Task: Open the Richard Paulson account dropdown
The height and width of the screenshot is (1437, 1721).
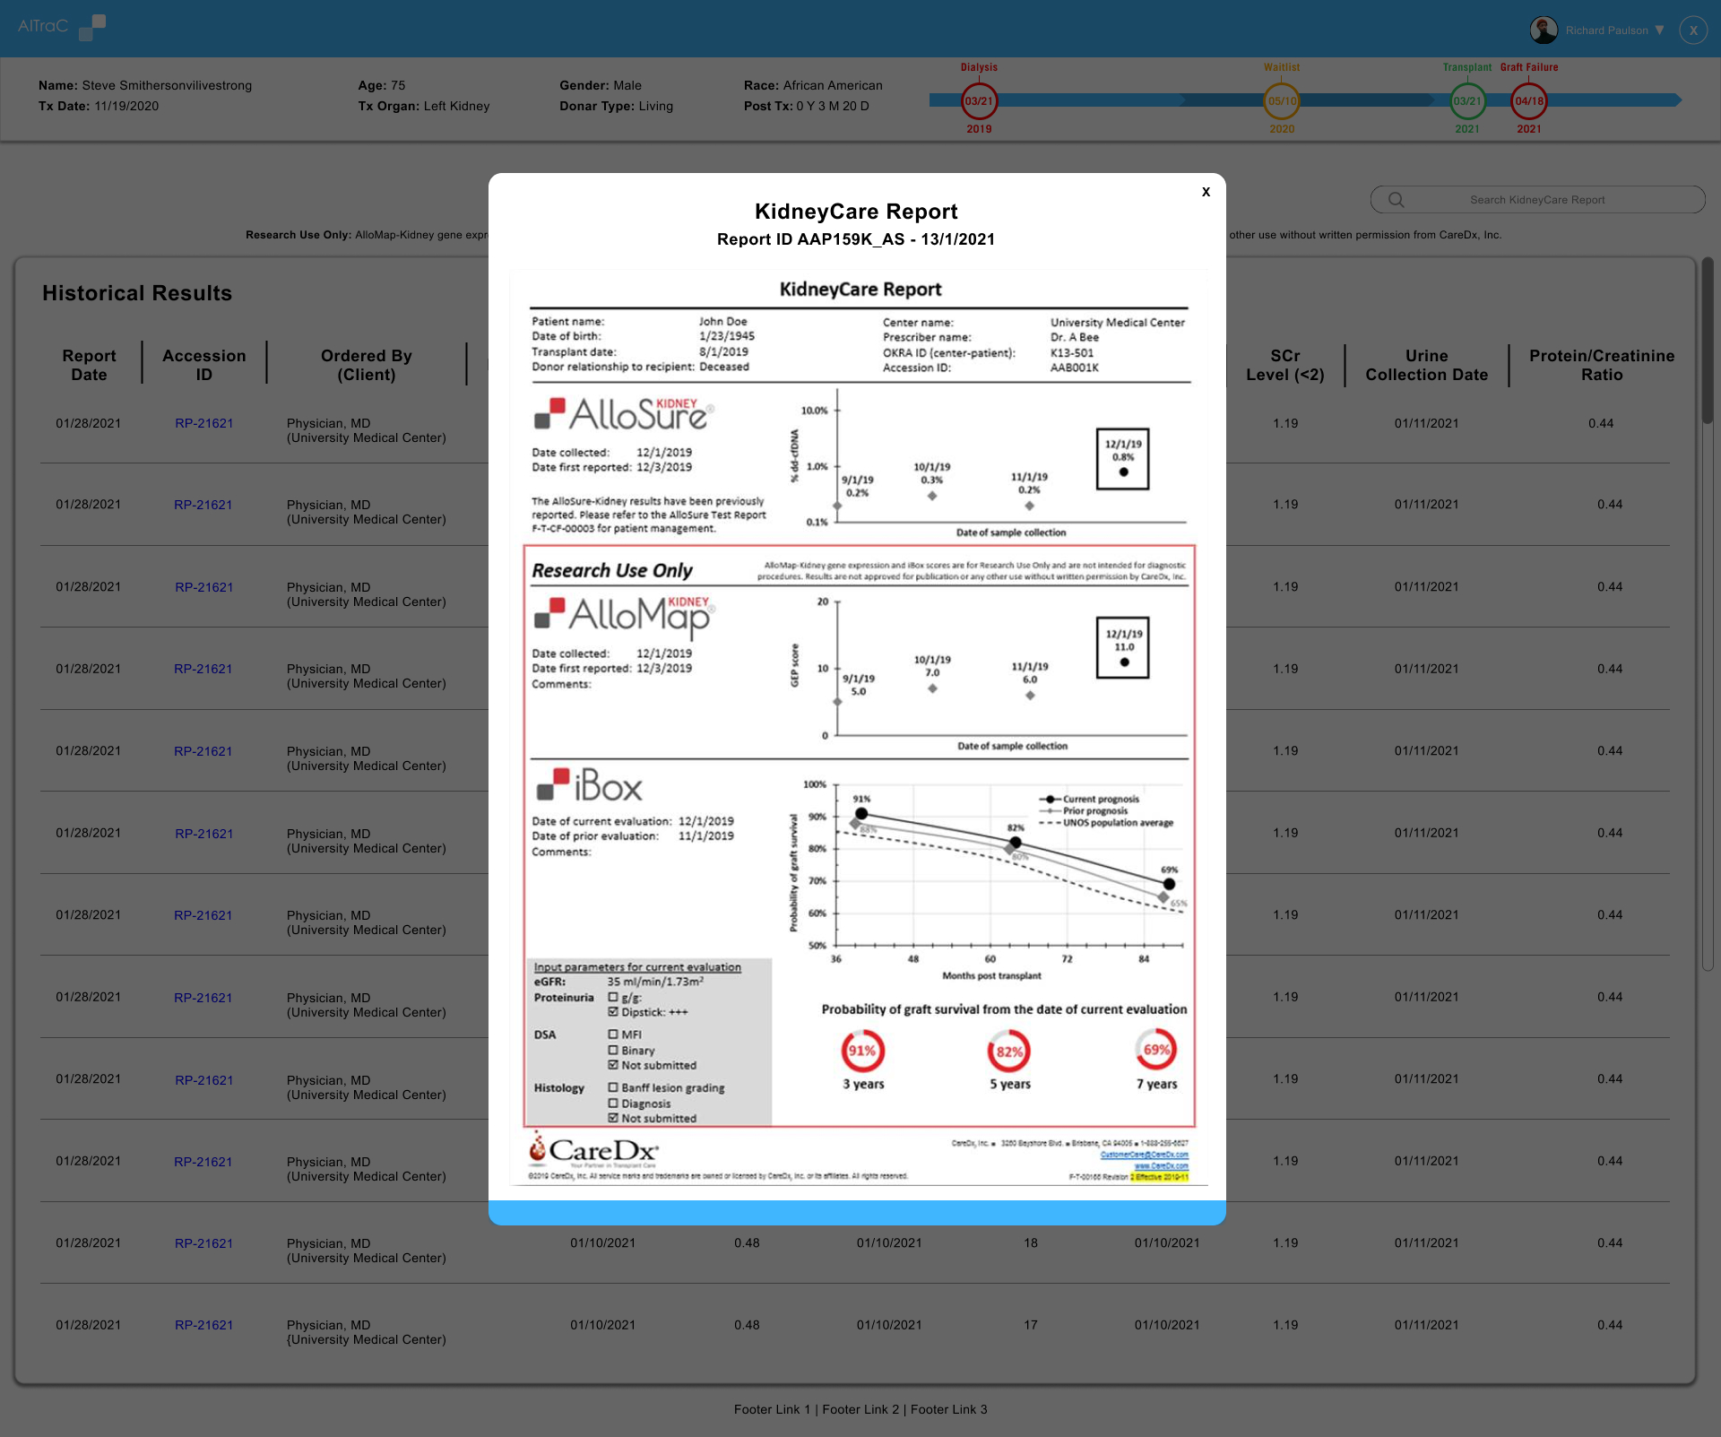Action: 1657,30
